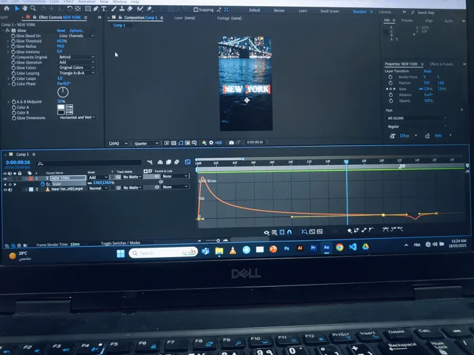Switch to the Small Screen workspace
The height and width of the screenshot is (355, 474).
coord(330,11)
